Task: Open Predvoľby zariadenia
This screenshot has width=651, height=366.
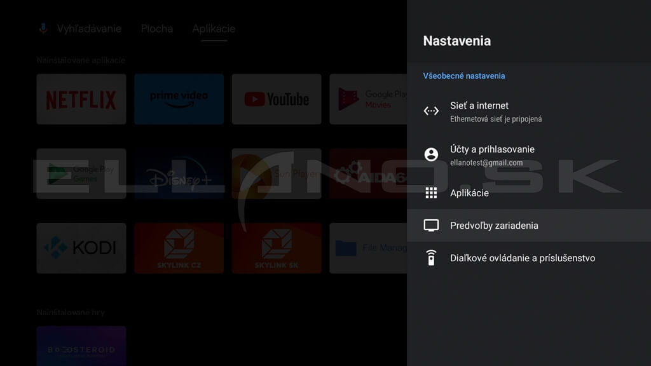Action: tap(529, 226)
